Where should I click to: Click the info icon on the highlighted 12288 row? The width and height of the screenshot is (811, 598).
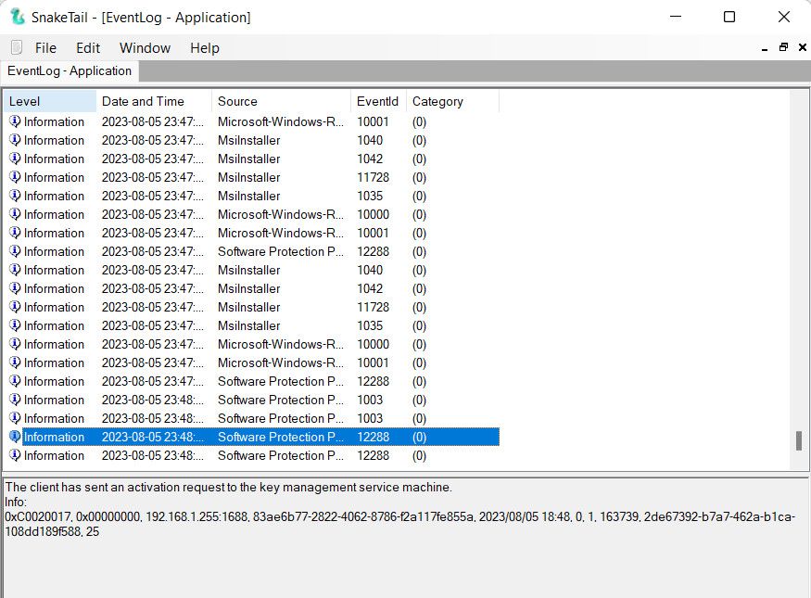(x=15, y=437)
